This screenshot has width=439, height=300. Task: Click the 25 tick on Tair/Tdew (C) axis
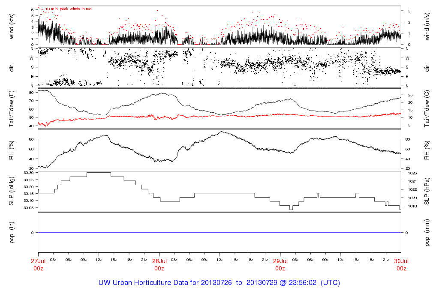click(x=410, y=95)
